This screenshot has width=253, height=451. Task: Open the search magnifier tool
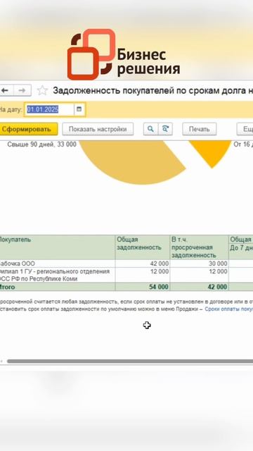point(150,129)
